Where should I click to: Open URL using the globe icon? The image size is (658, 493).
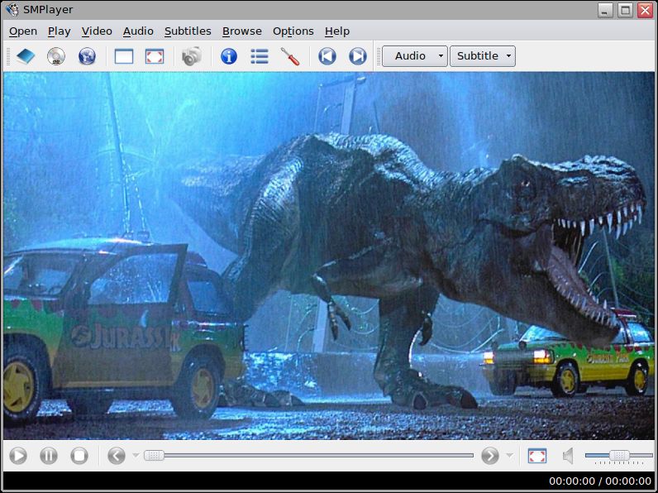click(87, 56)
